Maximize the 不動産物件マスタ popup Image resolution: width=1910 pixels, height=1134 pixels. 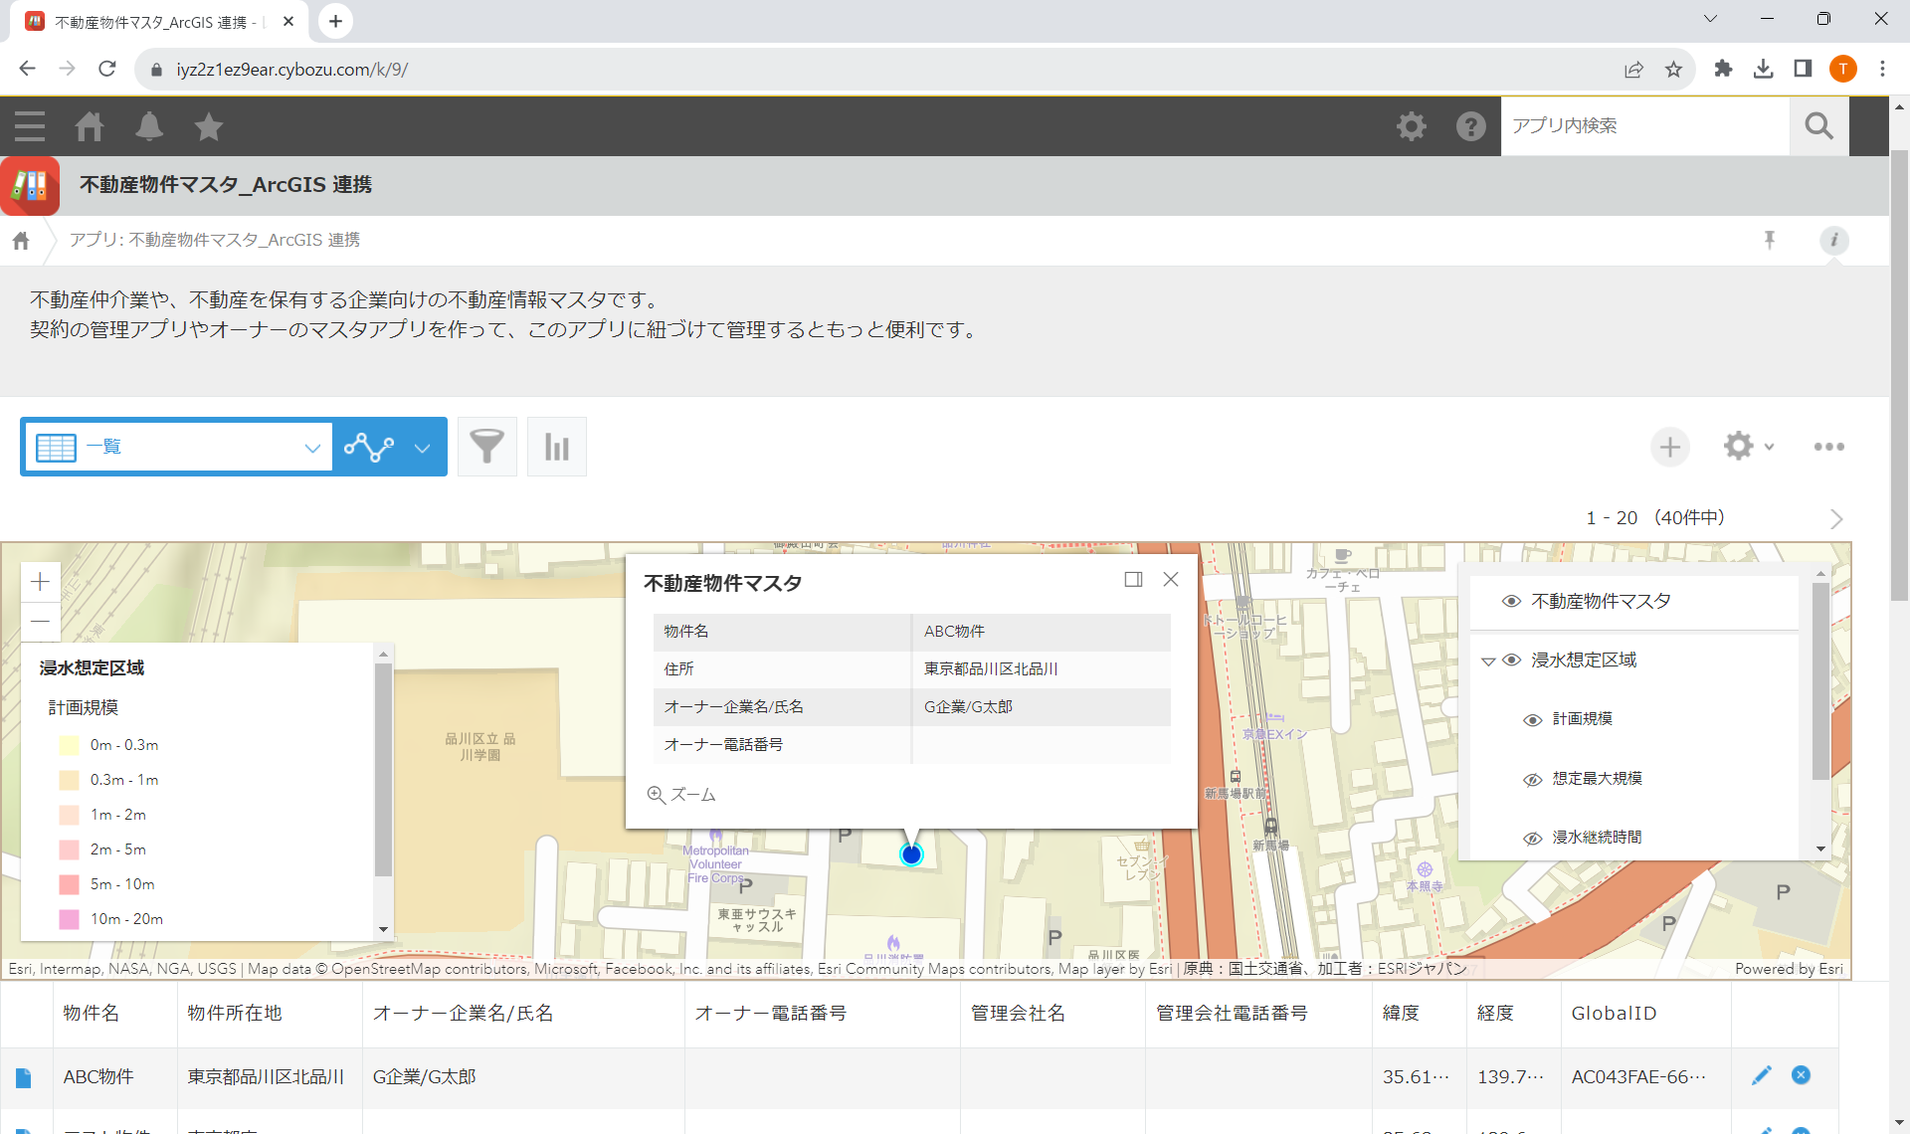1133,580
